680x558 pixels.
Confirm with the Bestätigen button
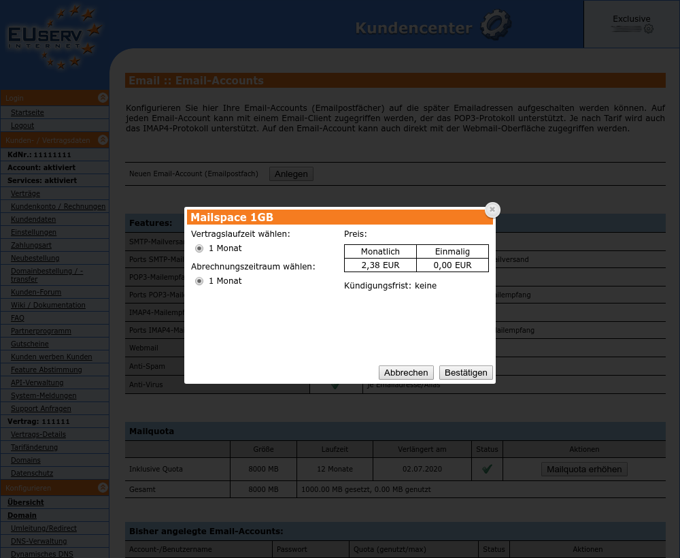(x=466, y=373)
